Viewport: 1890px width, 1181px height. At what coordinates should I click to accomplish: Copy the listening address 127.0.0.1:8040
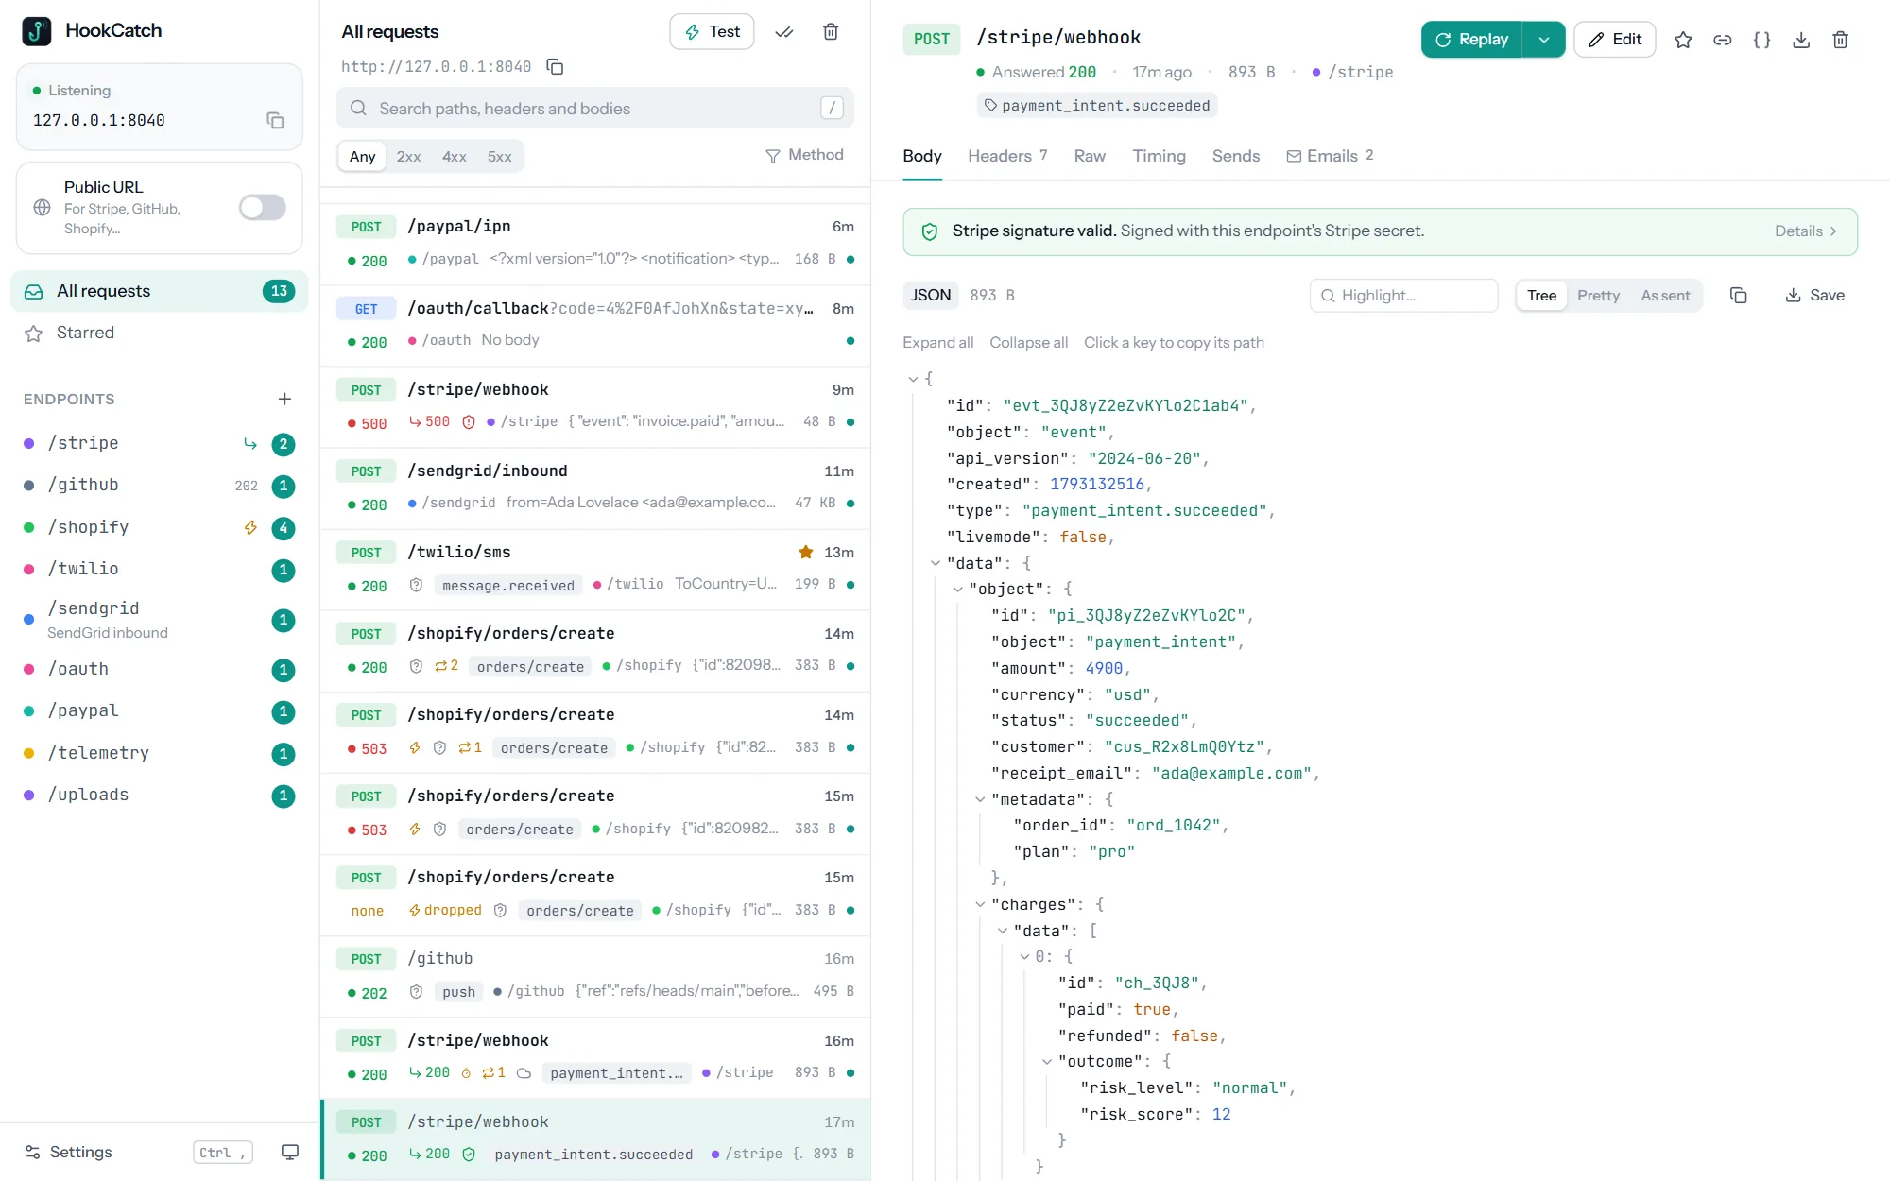[x=275, y=120]
